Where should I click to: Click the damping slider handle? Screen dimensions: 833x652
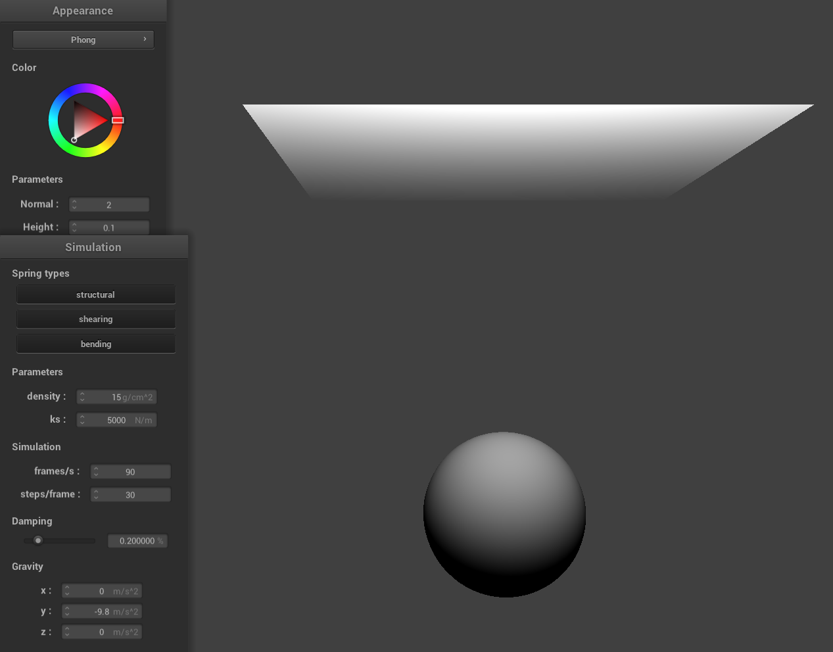coord(38,540)
